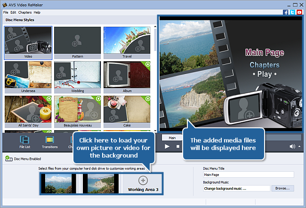Click the camcorder screen placeholder in preview

[246, 108]
